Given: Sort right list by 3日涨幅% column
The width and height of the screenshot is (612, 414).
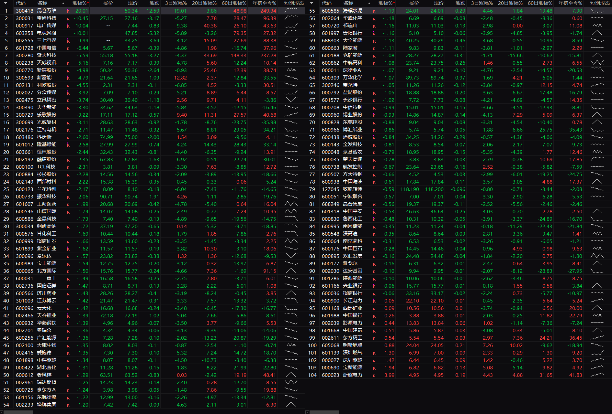Looking at the screenshot, I should [x=482, y=3].
